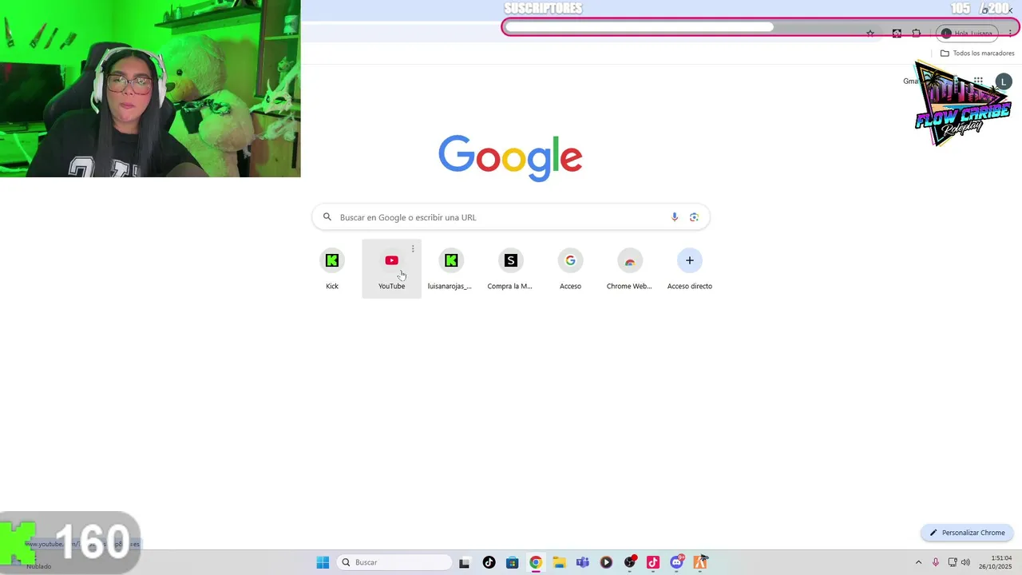Open the Google account L avatar

click(x=1004, y=81)
